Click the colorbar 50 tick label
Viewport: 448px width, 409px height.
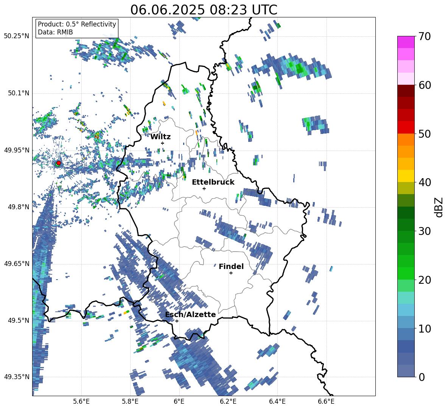click(425, 134)
